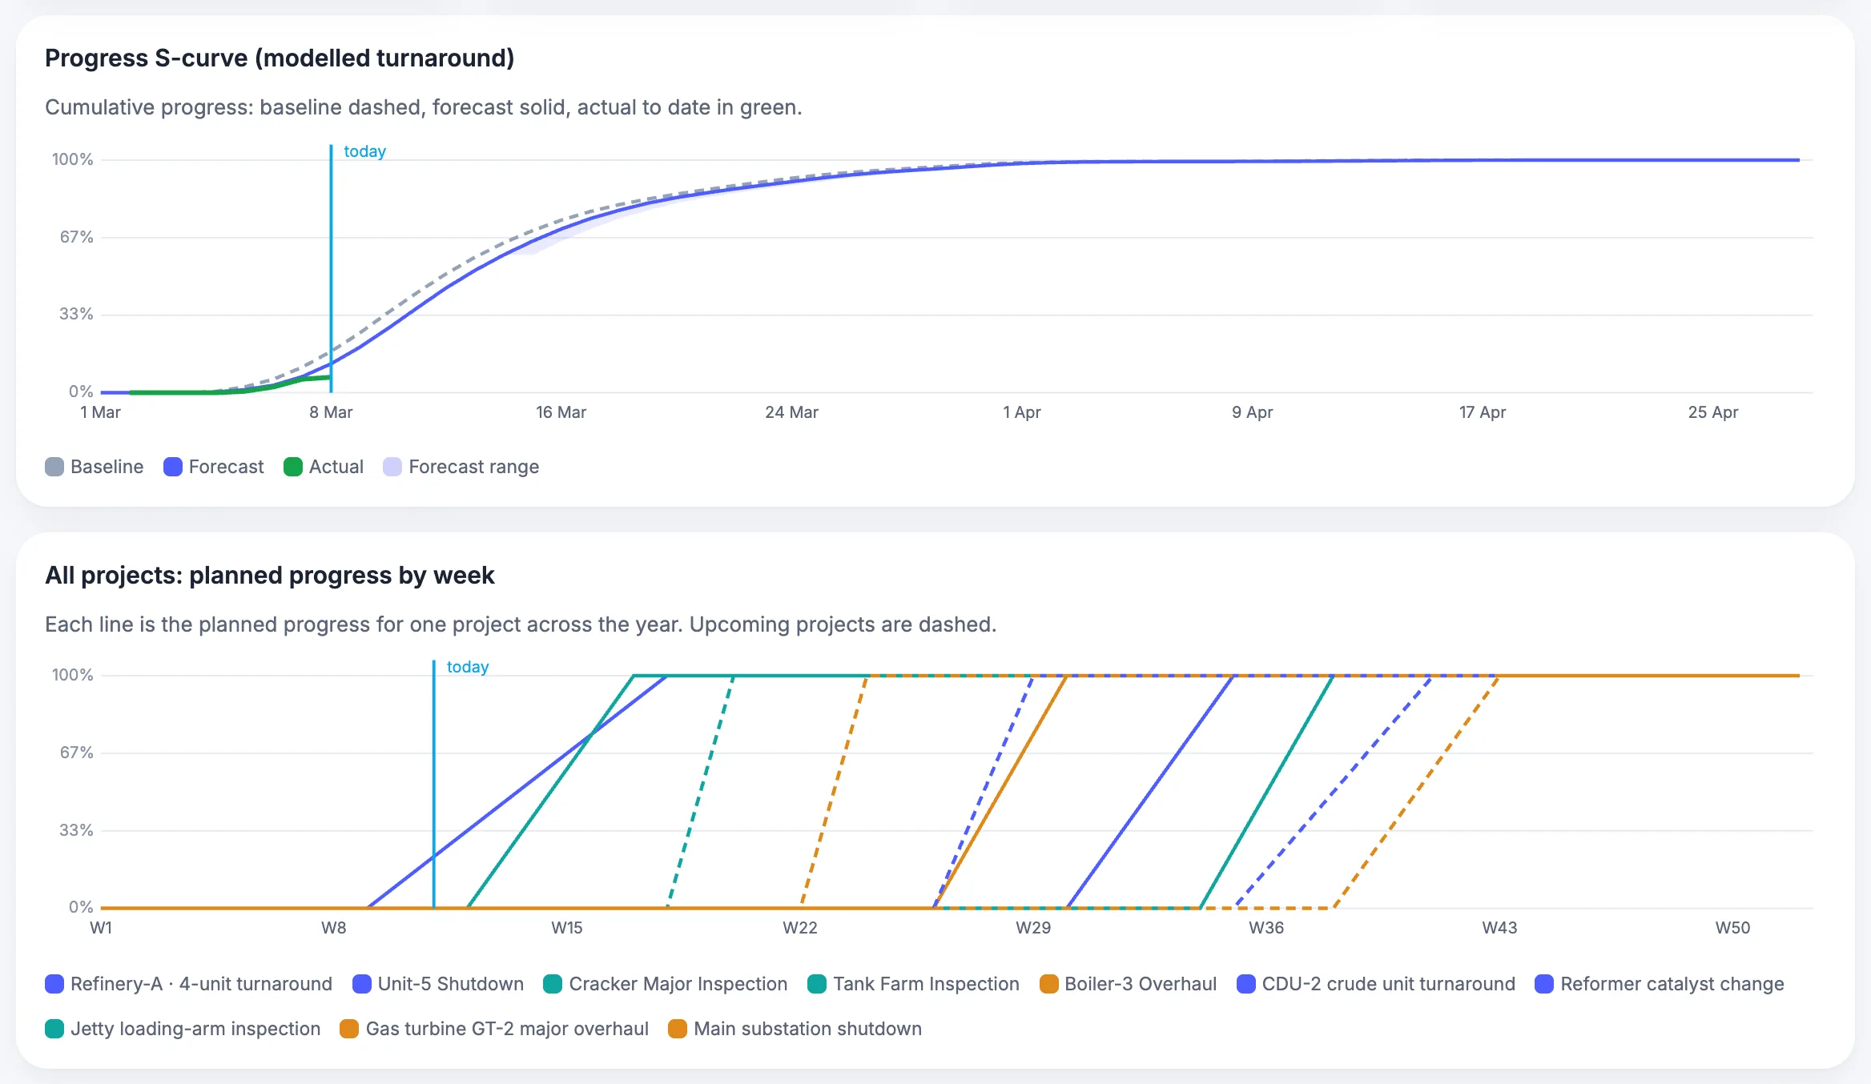Select the Cracker Major Inspection legend entry
Screen dimensions: 1871x1084
click(x=666, y=984)
